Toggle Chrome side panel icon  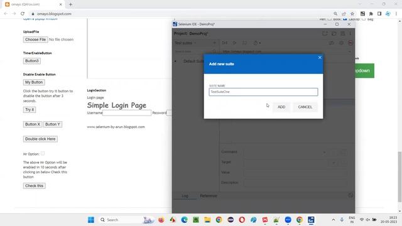tap(379, 14)
